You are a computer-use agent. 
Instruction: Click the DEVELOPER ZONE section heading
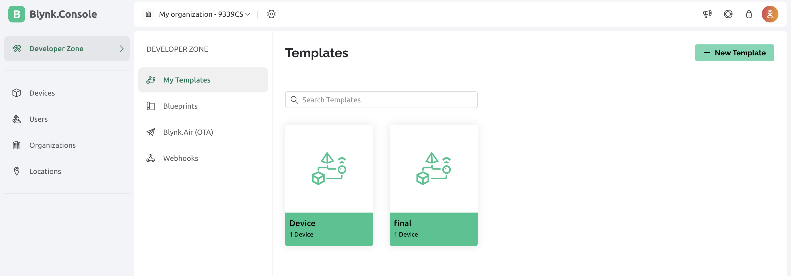pos(177,49)
